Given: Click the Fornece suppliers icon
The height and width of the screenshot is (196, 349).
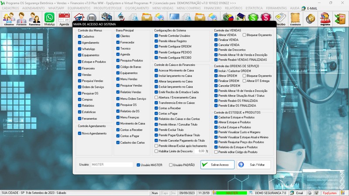Looking at the screenshot, I should click(22, 19).
